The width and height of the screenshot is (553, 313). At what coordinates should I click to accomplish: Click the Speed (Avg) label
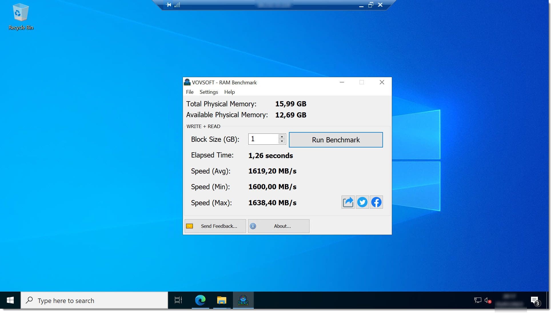click(211, 171)
